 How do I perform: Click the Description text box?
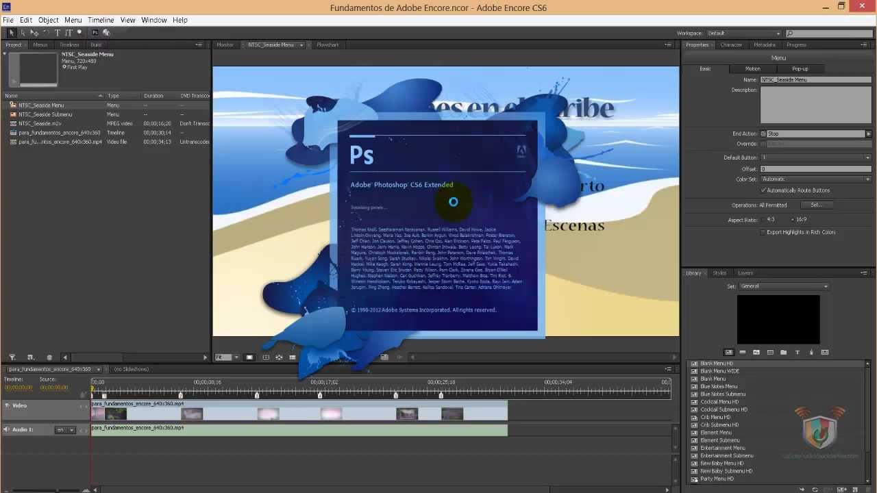point(816,105)
